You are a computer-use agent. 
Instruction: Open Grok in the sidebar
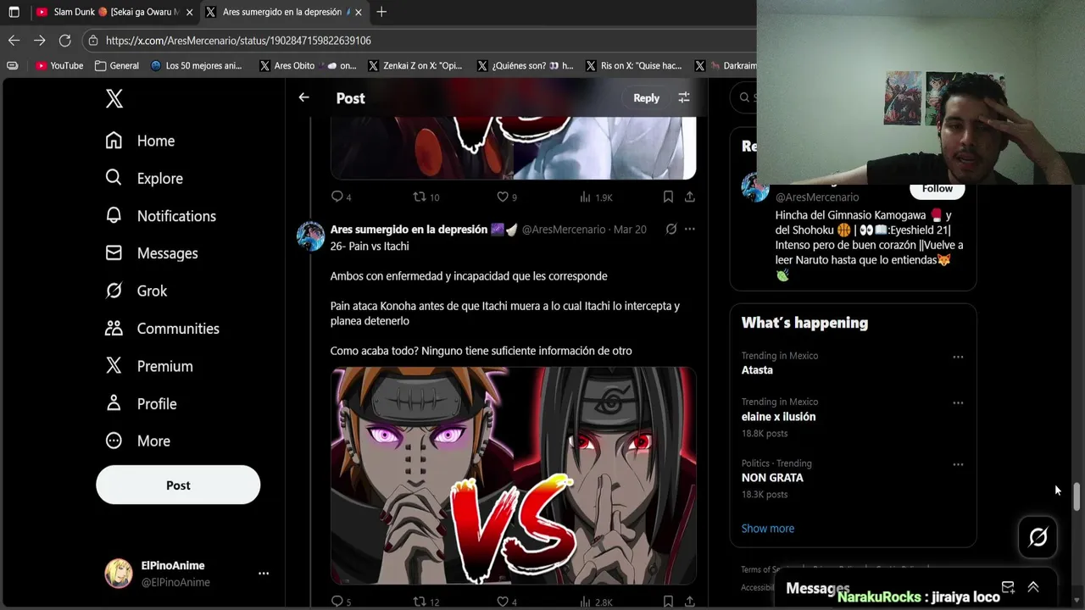tap(136, 291)
